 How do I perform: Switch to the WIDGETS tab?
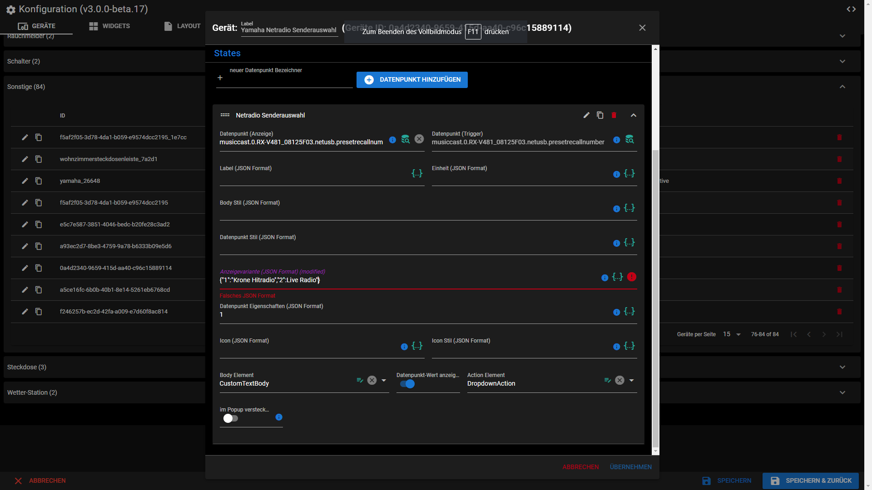tap(109, 26)
